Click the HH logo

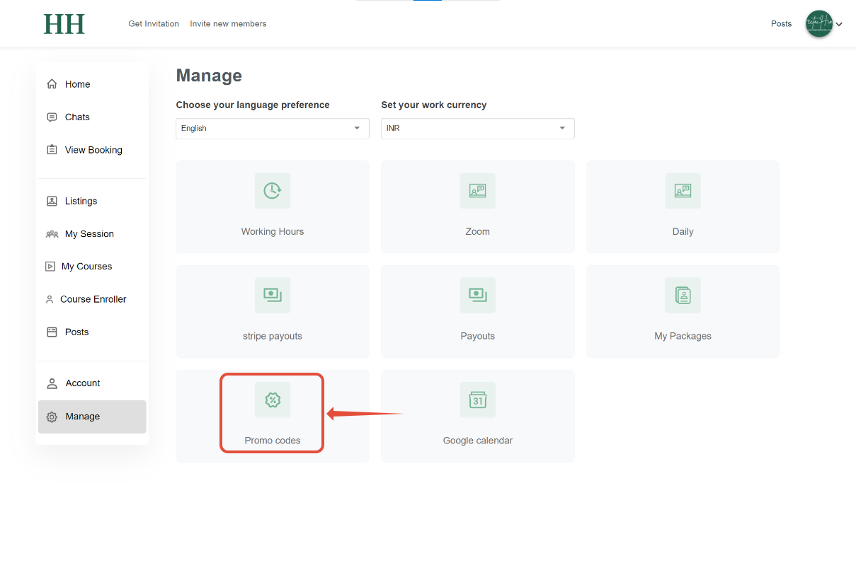(64, 24)
